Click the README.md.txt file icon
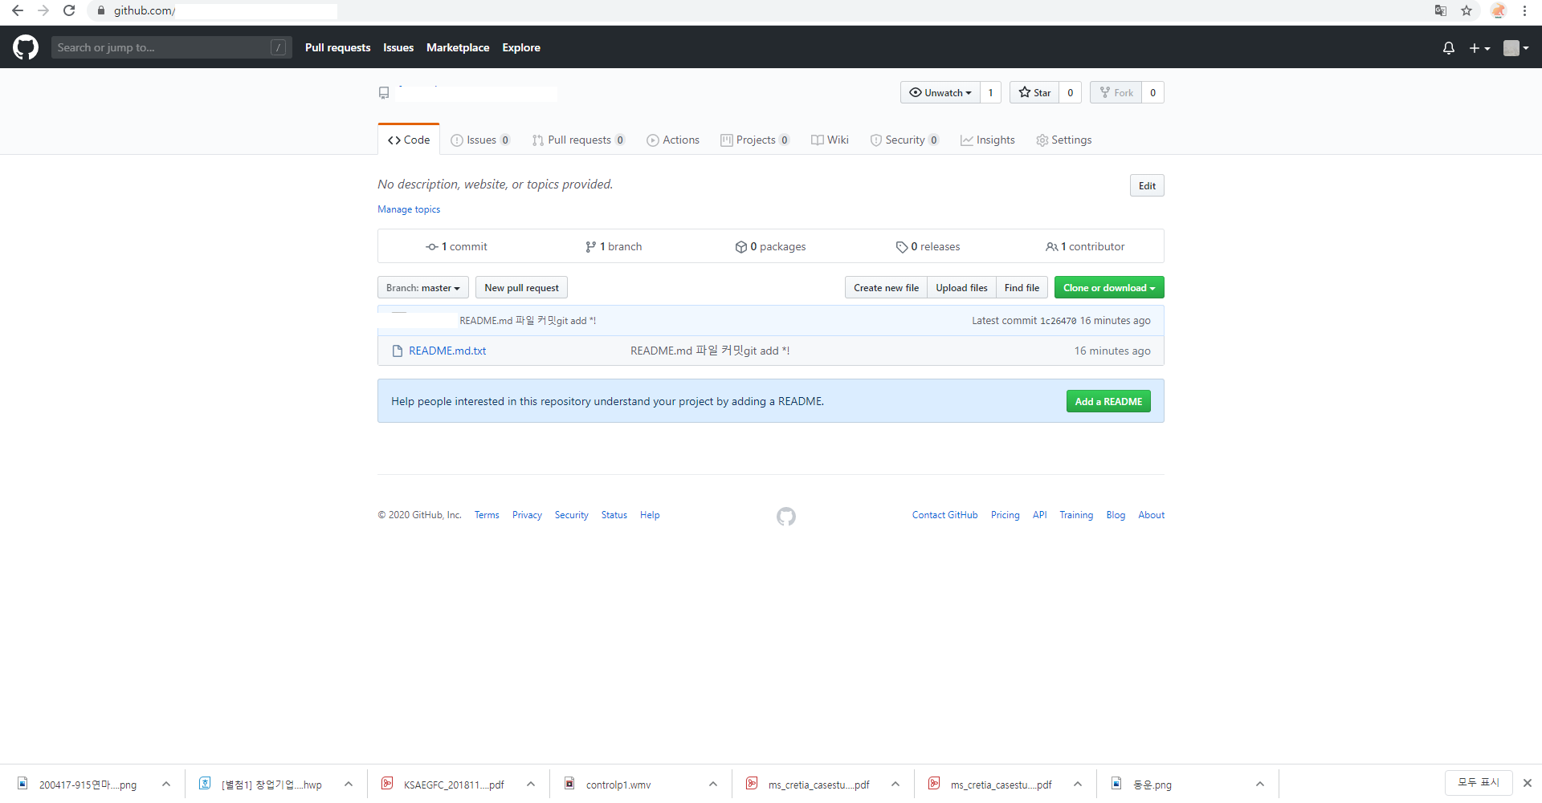The width and height of the screenshot is (1542, 803). [x=397, y=351]
